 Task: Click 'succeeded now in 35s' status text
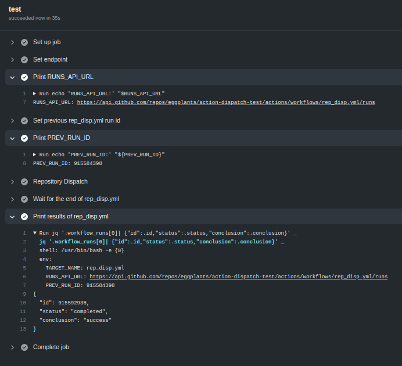(x=35, y=18)
